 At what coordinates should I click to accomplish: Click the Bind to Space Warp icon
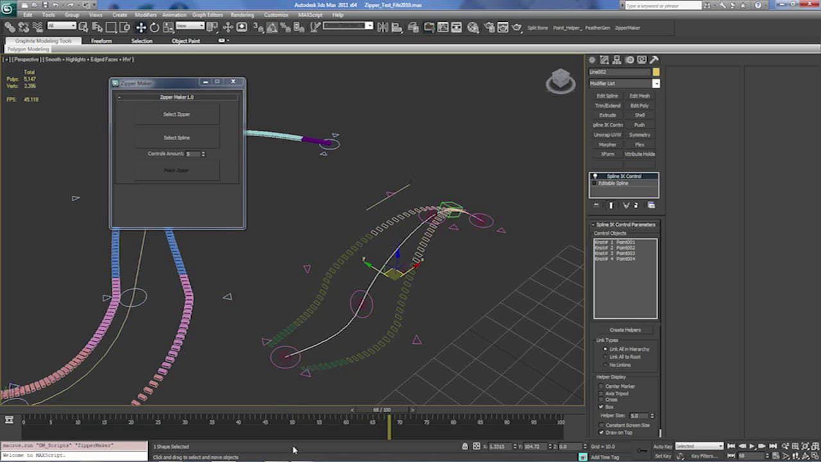(37, 27)
